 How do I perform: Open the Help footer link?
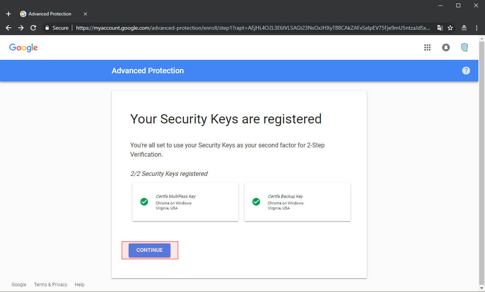click(x=80, y=285)
